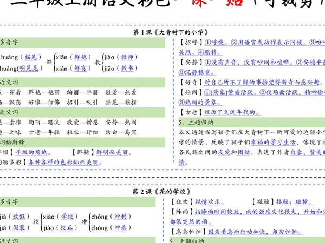Select the bracketed term 【阵雨】
This screenshot has width=325, height=243.
pos(182,212)
